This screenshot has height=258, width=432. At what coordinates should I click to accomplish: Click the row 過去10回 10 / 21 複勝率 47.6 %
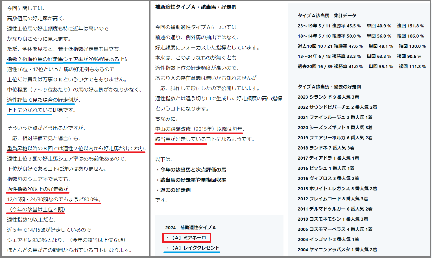[x=330, y=46]
